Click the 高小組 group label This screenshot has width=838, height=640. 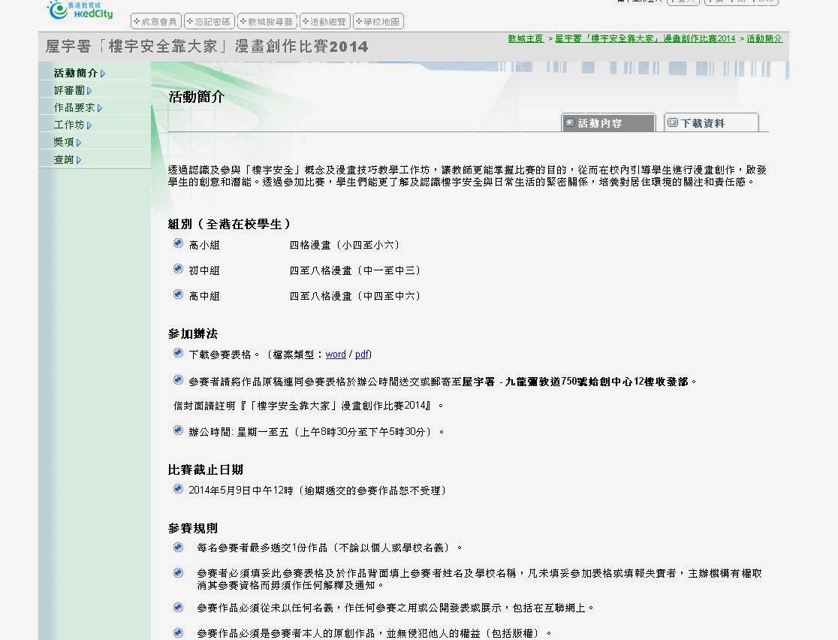tap(204, 245)
